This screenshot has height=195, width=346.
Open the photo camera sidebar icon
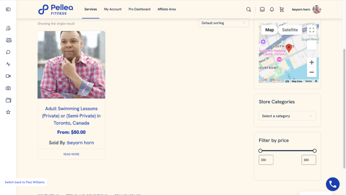point(8,88)
